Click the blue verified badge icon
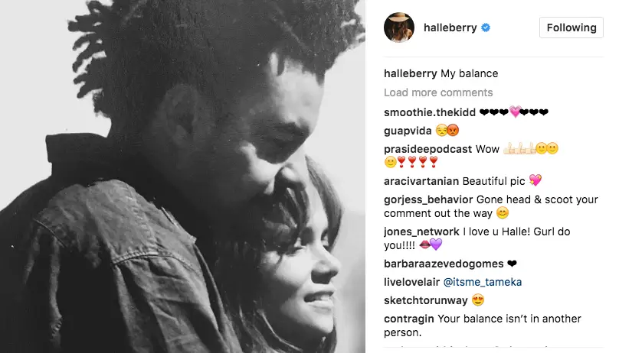Screen dimensions: 619x353 click(486, 28)
